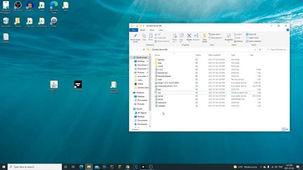
Task: Click Select none
Action: pyautogui.click(x=252, y=38)
